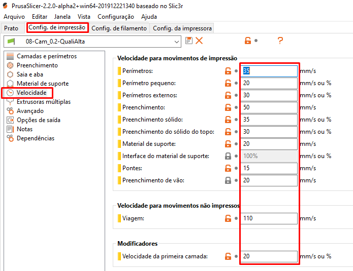Click the Preenchimento de vão speed field
Screen dimensions: 353x271
pos(269,180)
